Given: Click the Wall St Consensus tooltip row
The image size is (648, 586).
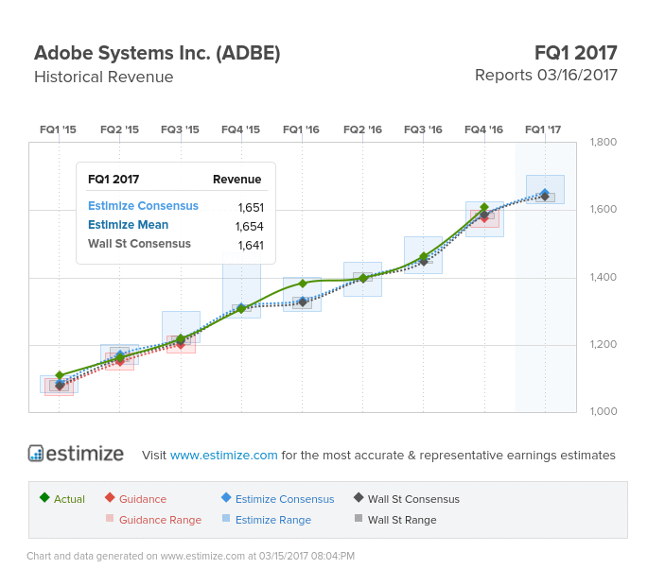Looking at the screenshot, I should pos(176,244).
